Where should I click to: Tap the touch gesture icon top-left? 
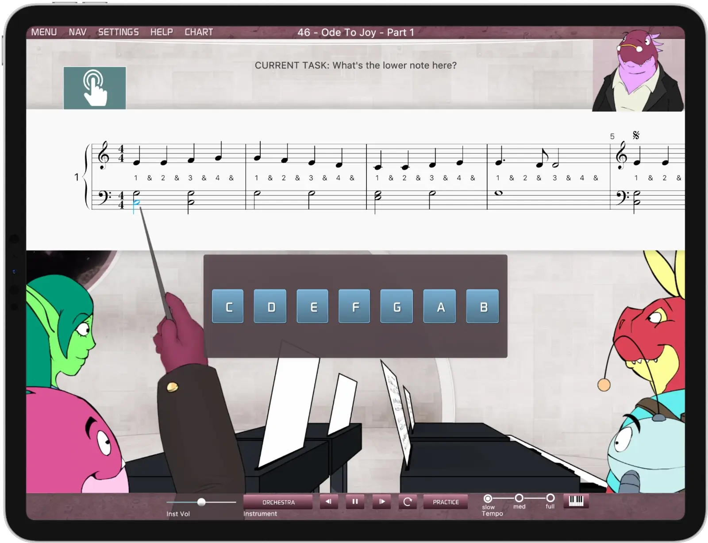click(95, 87)
